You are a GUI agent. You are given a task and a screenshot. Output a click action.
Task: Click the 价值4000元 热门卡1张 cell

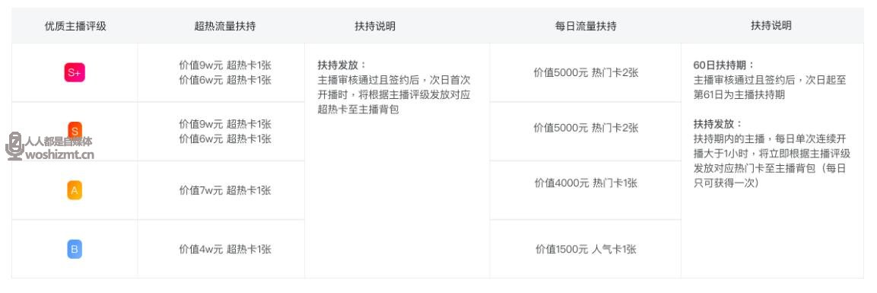586,183
